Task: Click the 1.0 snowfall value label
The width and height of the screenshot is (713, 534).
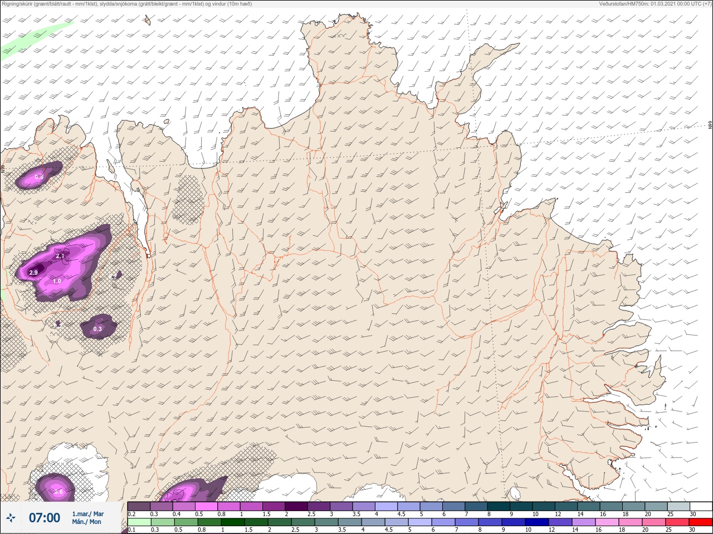Action: pos(57,281)
